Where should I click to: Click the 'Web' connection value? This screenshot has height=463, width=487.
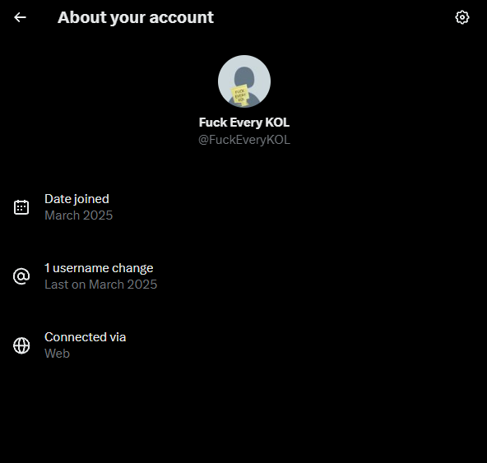tap(57, 354)
